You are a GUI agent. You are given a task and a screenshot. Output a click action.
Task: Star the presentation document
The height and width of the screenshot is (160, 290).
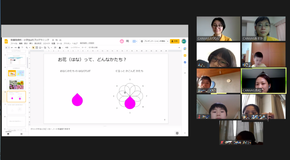pyautogui.click(x=53, y=40)
